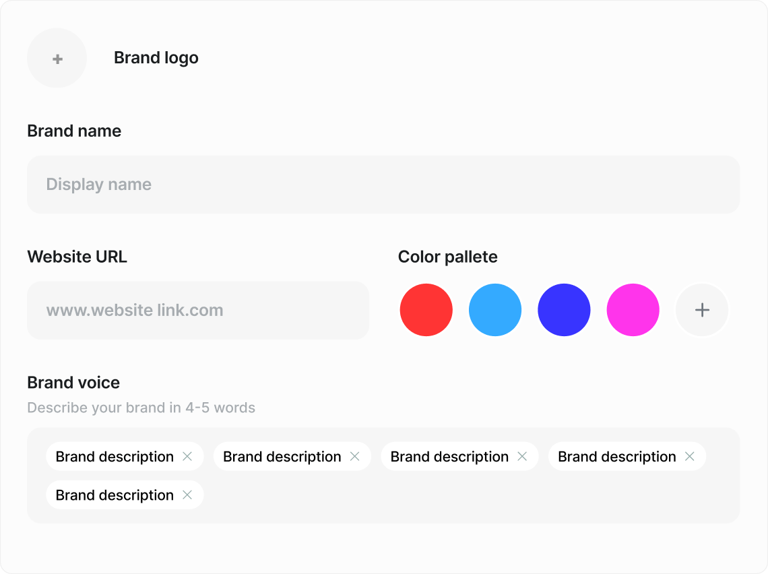768x574 pixels.
Task: Select the magenta color swatch
Action: 633,310
